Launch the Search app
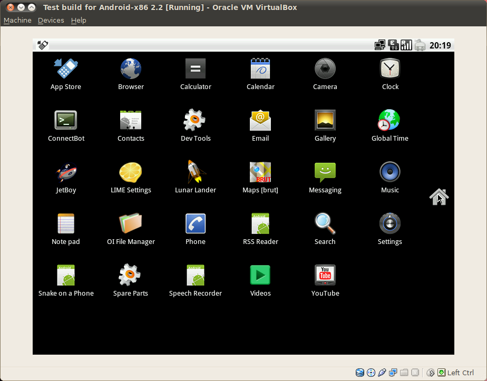The width and height of the screenshot is (487, 381). click(325, 229)
